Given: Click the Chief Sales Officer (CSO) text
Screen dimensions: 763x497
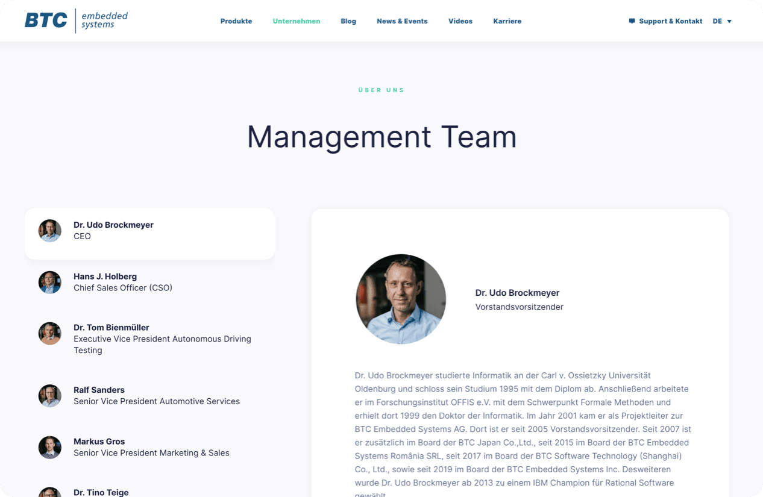Looking at the screenshot, I should tap(123, 288).
